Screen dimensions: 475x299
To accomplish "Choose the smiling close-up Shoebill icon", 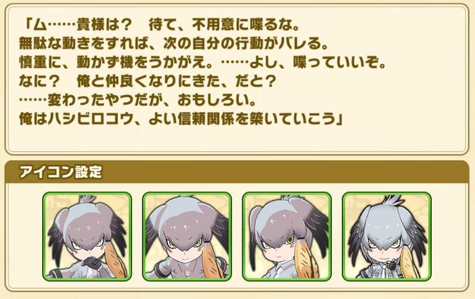I will 187,236.
